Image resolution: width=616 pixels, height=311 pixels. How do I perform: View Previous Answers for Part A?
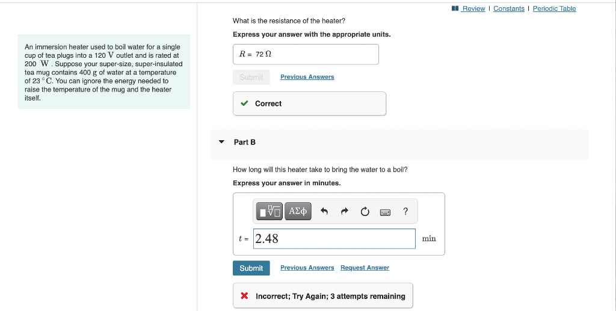click(307, 76)
